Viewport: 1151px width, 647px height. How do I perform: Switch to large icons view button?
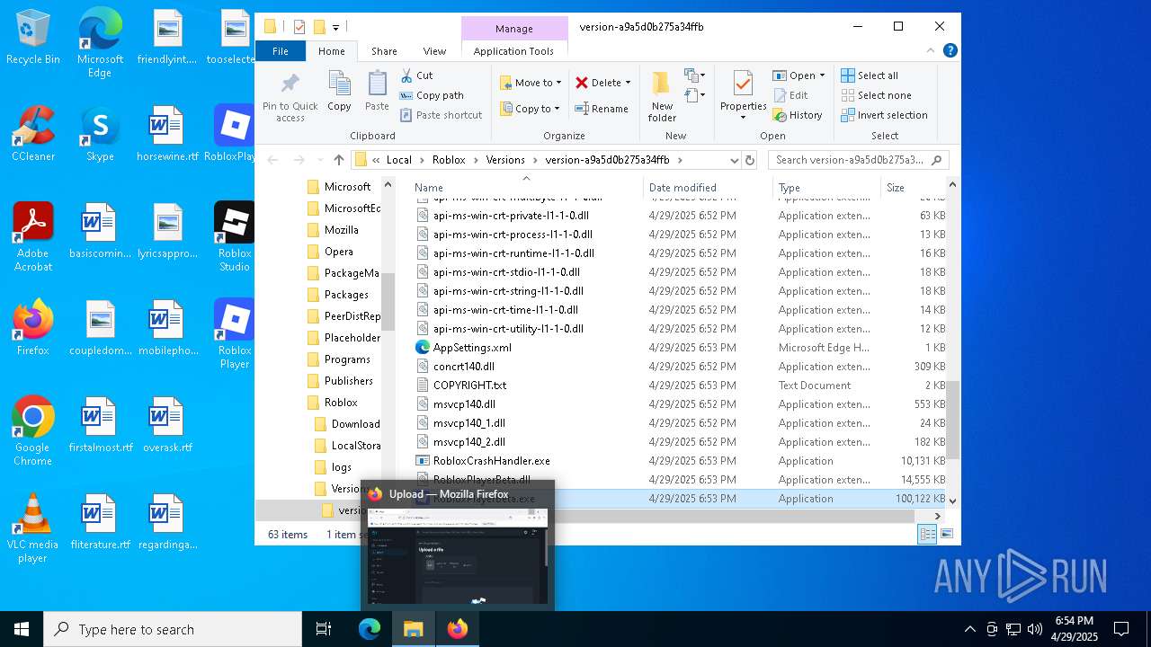(x=946, y=534)
